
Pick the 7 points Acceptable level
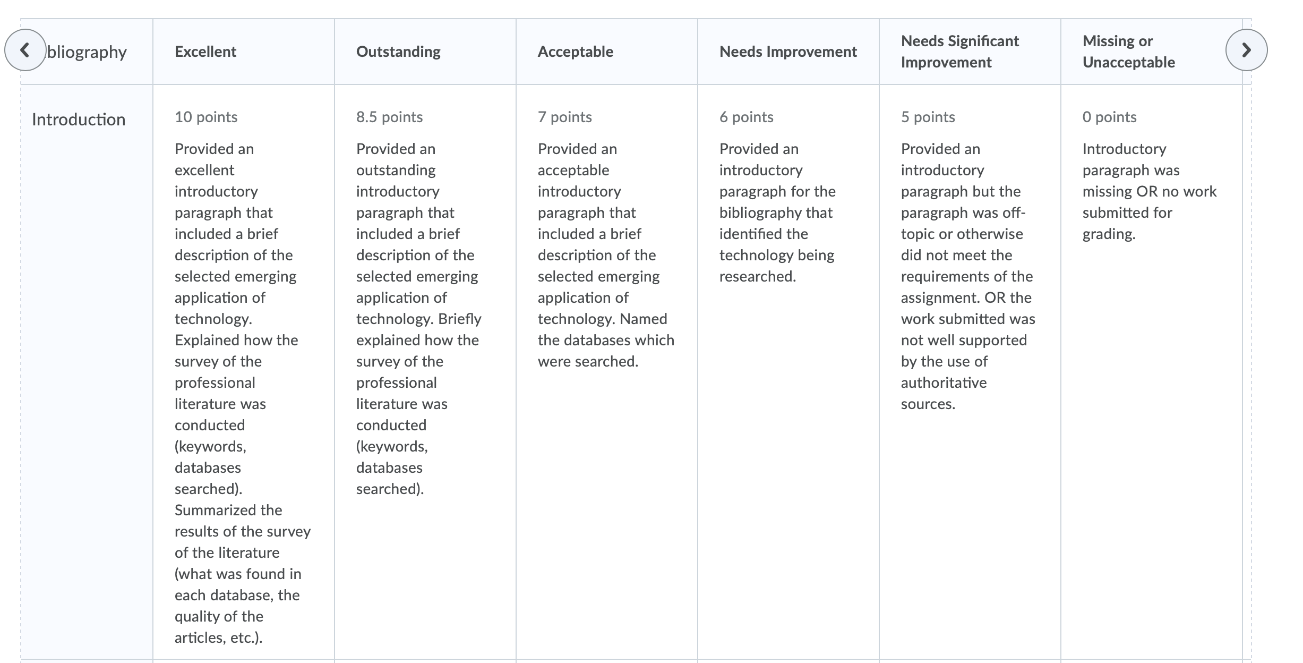pyautogui.click(x=564, y=117)
